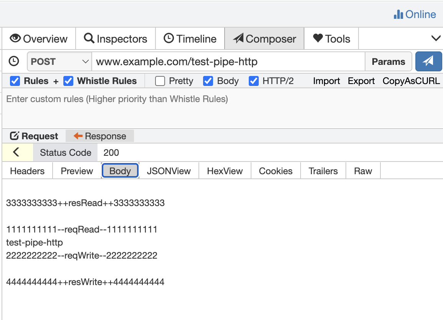Viewport: 443px width, 320px height.
Task: Click the URL input field
Action: point(228,61)
